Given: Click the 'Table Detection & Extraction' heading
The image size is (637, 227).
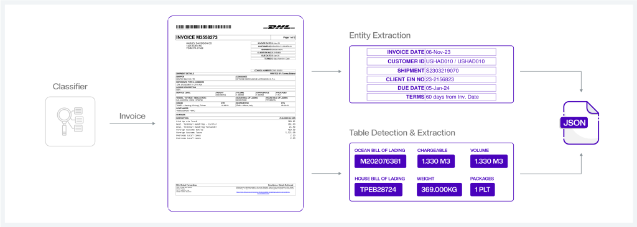Looking at the screenshot, I should click(x=402, y=133).
